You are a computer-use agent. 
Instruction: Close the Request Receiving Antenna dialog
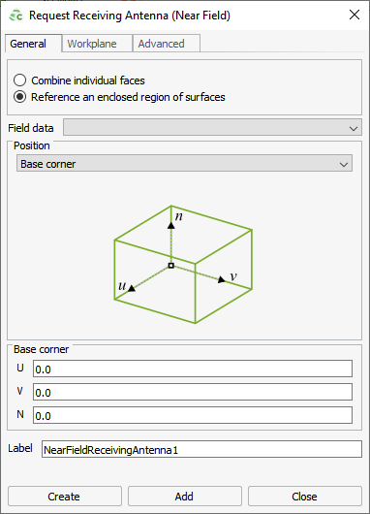[355, 15]
